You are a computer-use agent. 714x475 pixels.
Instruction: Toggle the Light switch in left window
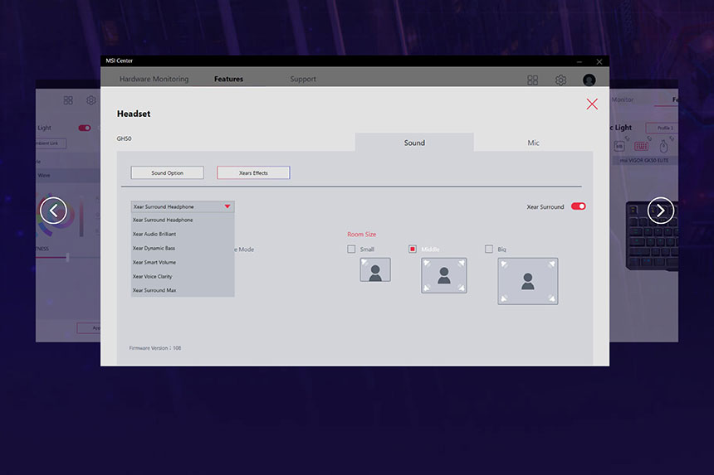coord(84,128)
